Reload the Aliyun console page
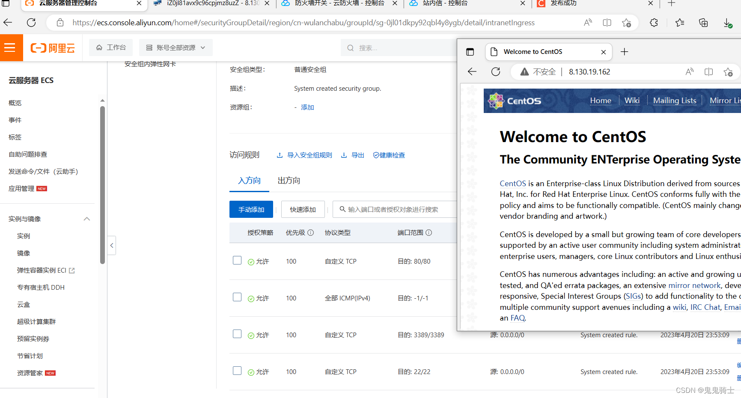Viewport: 741px width, 398px height. [31, 23]
